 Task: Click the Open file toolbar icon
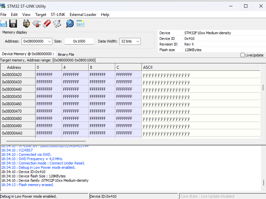[x=3, y=24]
